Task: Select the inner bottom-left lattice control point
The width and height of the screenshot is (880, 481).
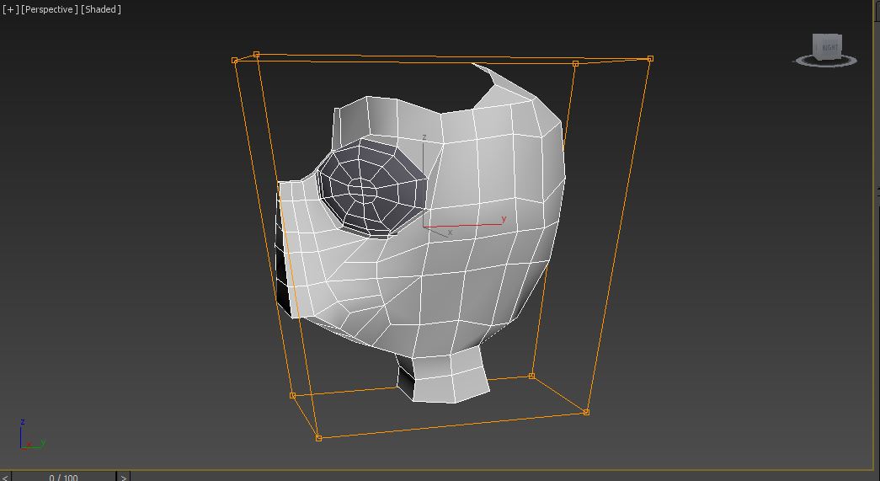Action: pyautogui.click(x=292, y=395)
